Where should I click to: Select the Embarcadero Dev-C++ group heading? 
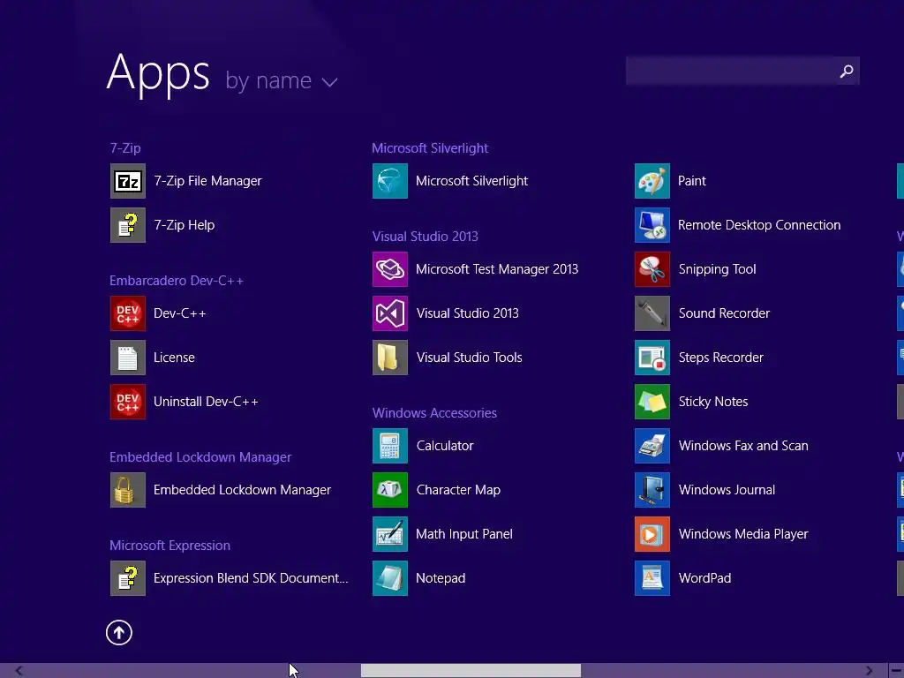pos(177,281)
